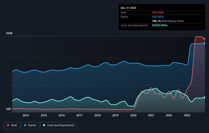This screenshot has width=209, height=133.
Task: Toggle the Equity series legend button
Action: click(30, 125)
